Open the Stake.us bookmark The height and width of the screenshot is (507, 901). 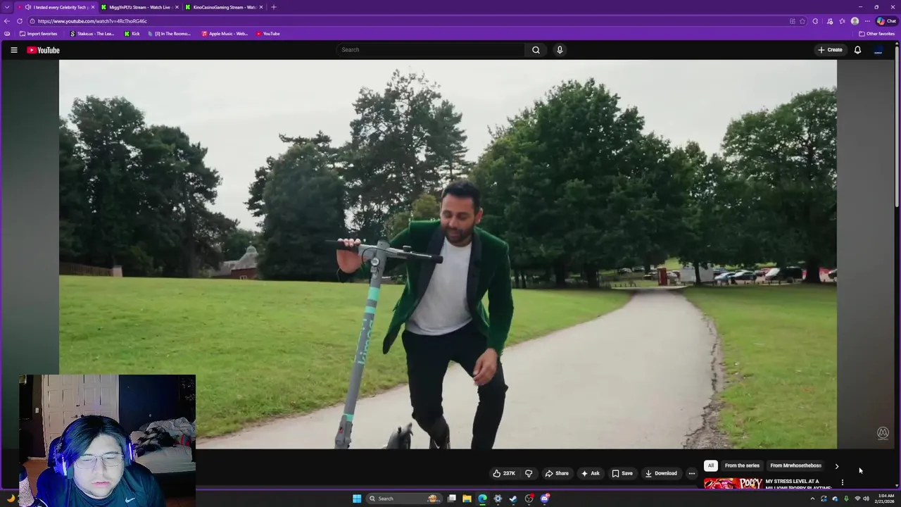pyautogui.click(x=92, y=34)
